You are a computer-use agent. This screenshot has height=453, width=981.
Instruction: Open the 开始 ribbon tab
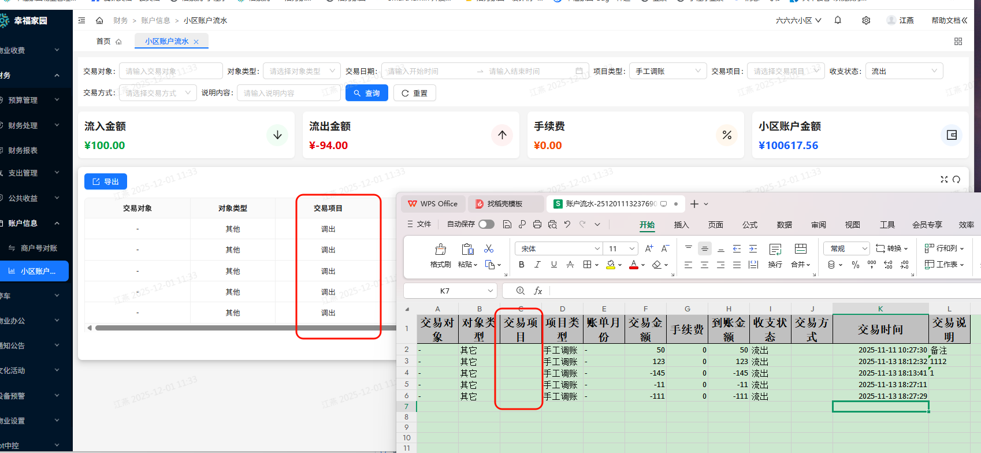tap(647, 225)
